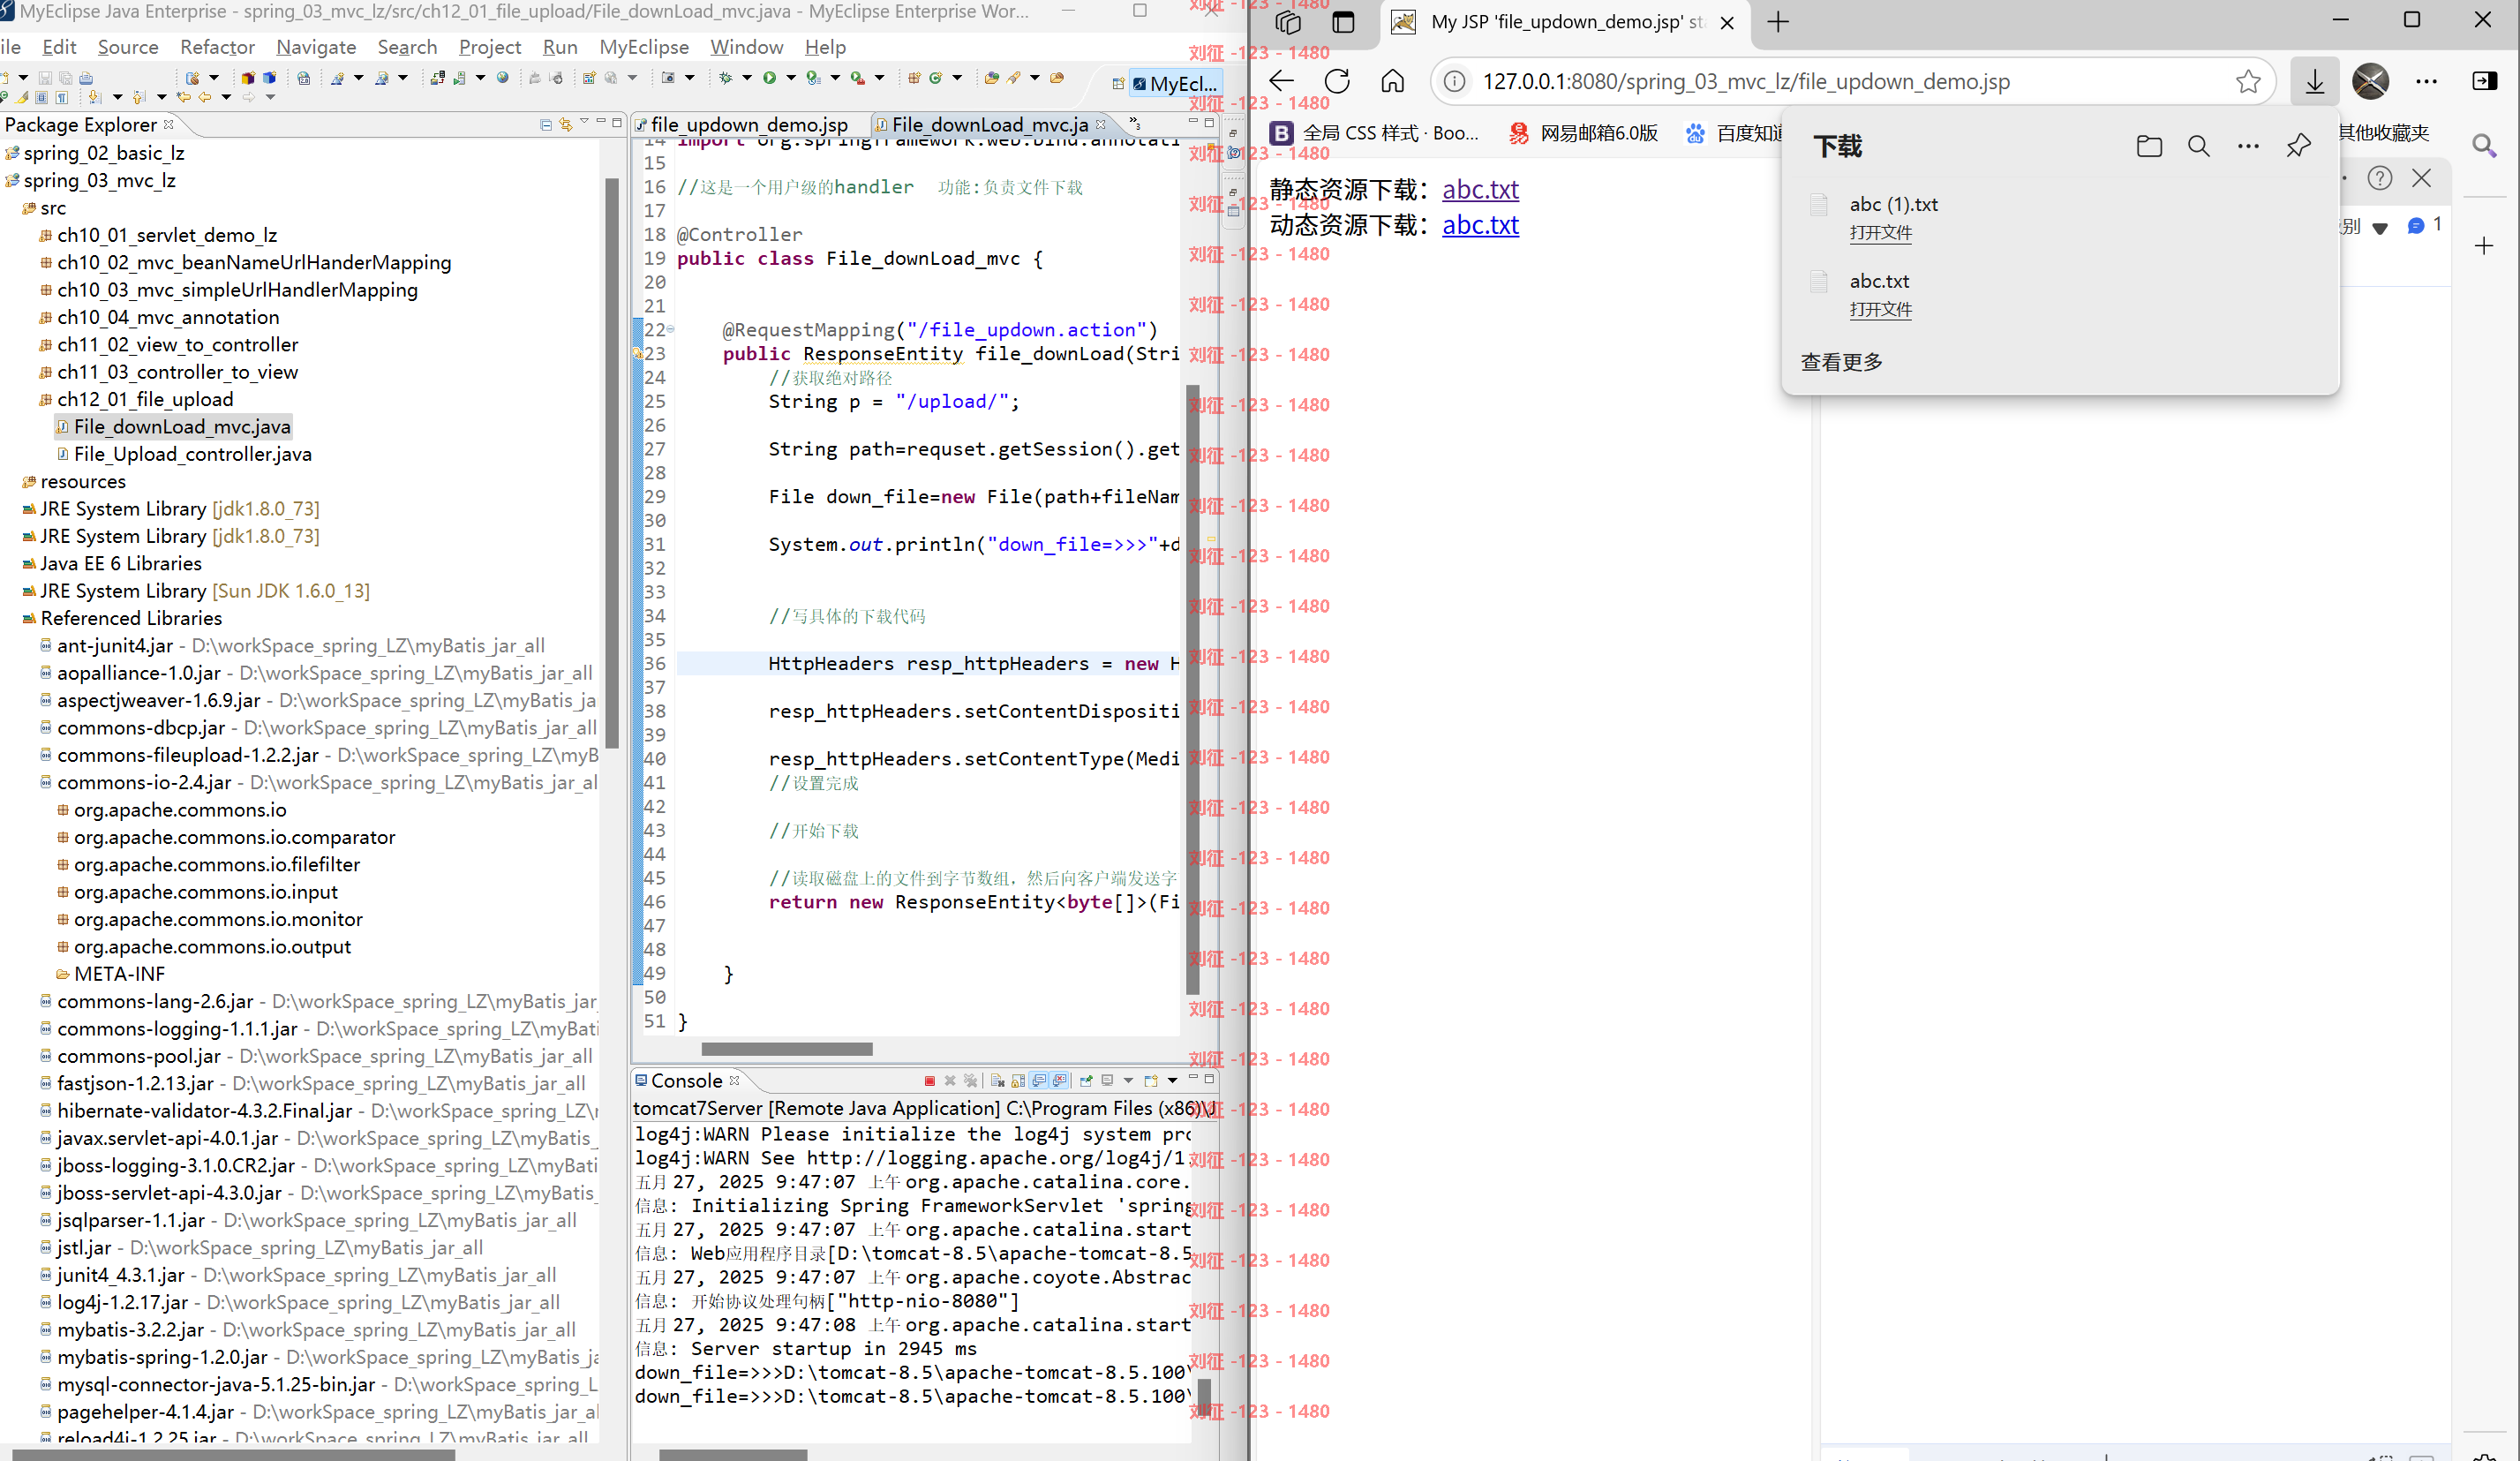Expand commons-io-2.4.jar in Referenced Libraries

[x=144, y=782]
